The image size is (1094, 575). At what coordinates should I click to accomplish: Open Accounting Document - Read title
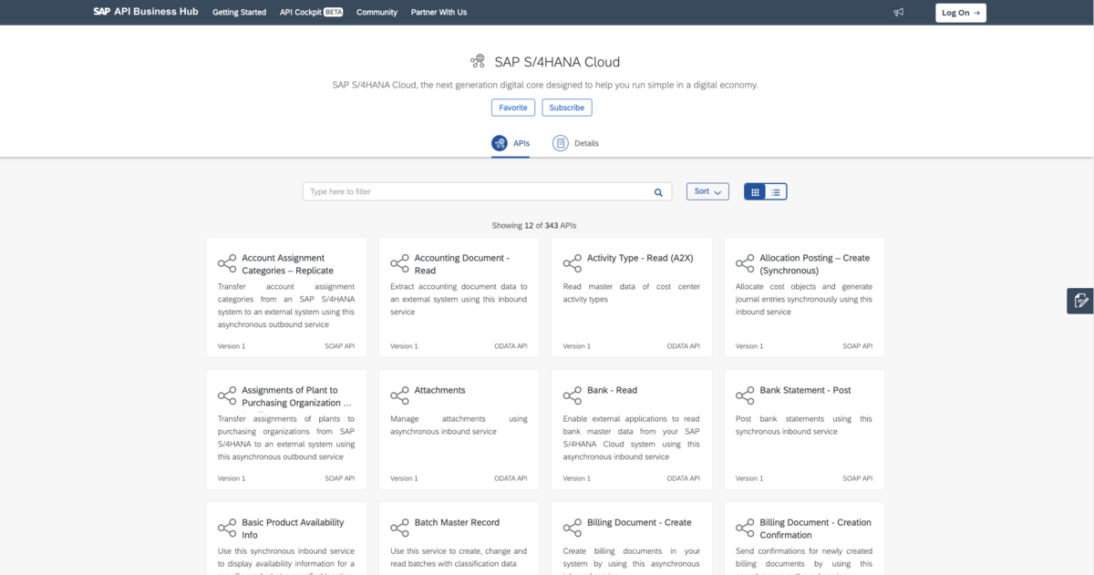click(x=461, y=264)
